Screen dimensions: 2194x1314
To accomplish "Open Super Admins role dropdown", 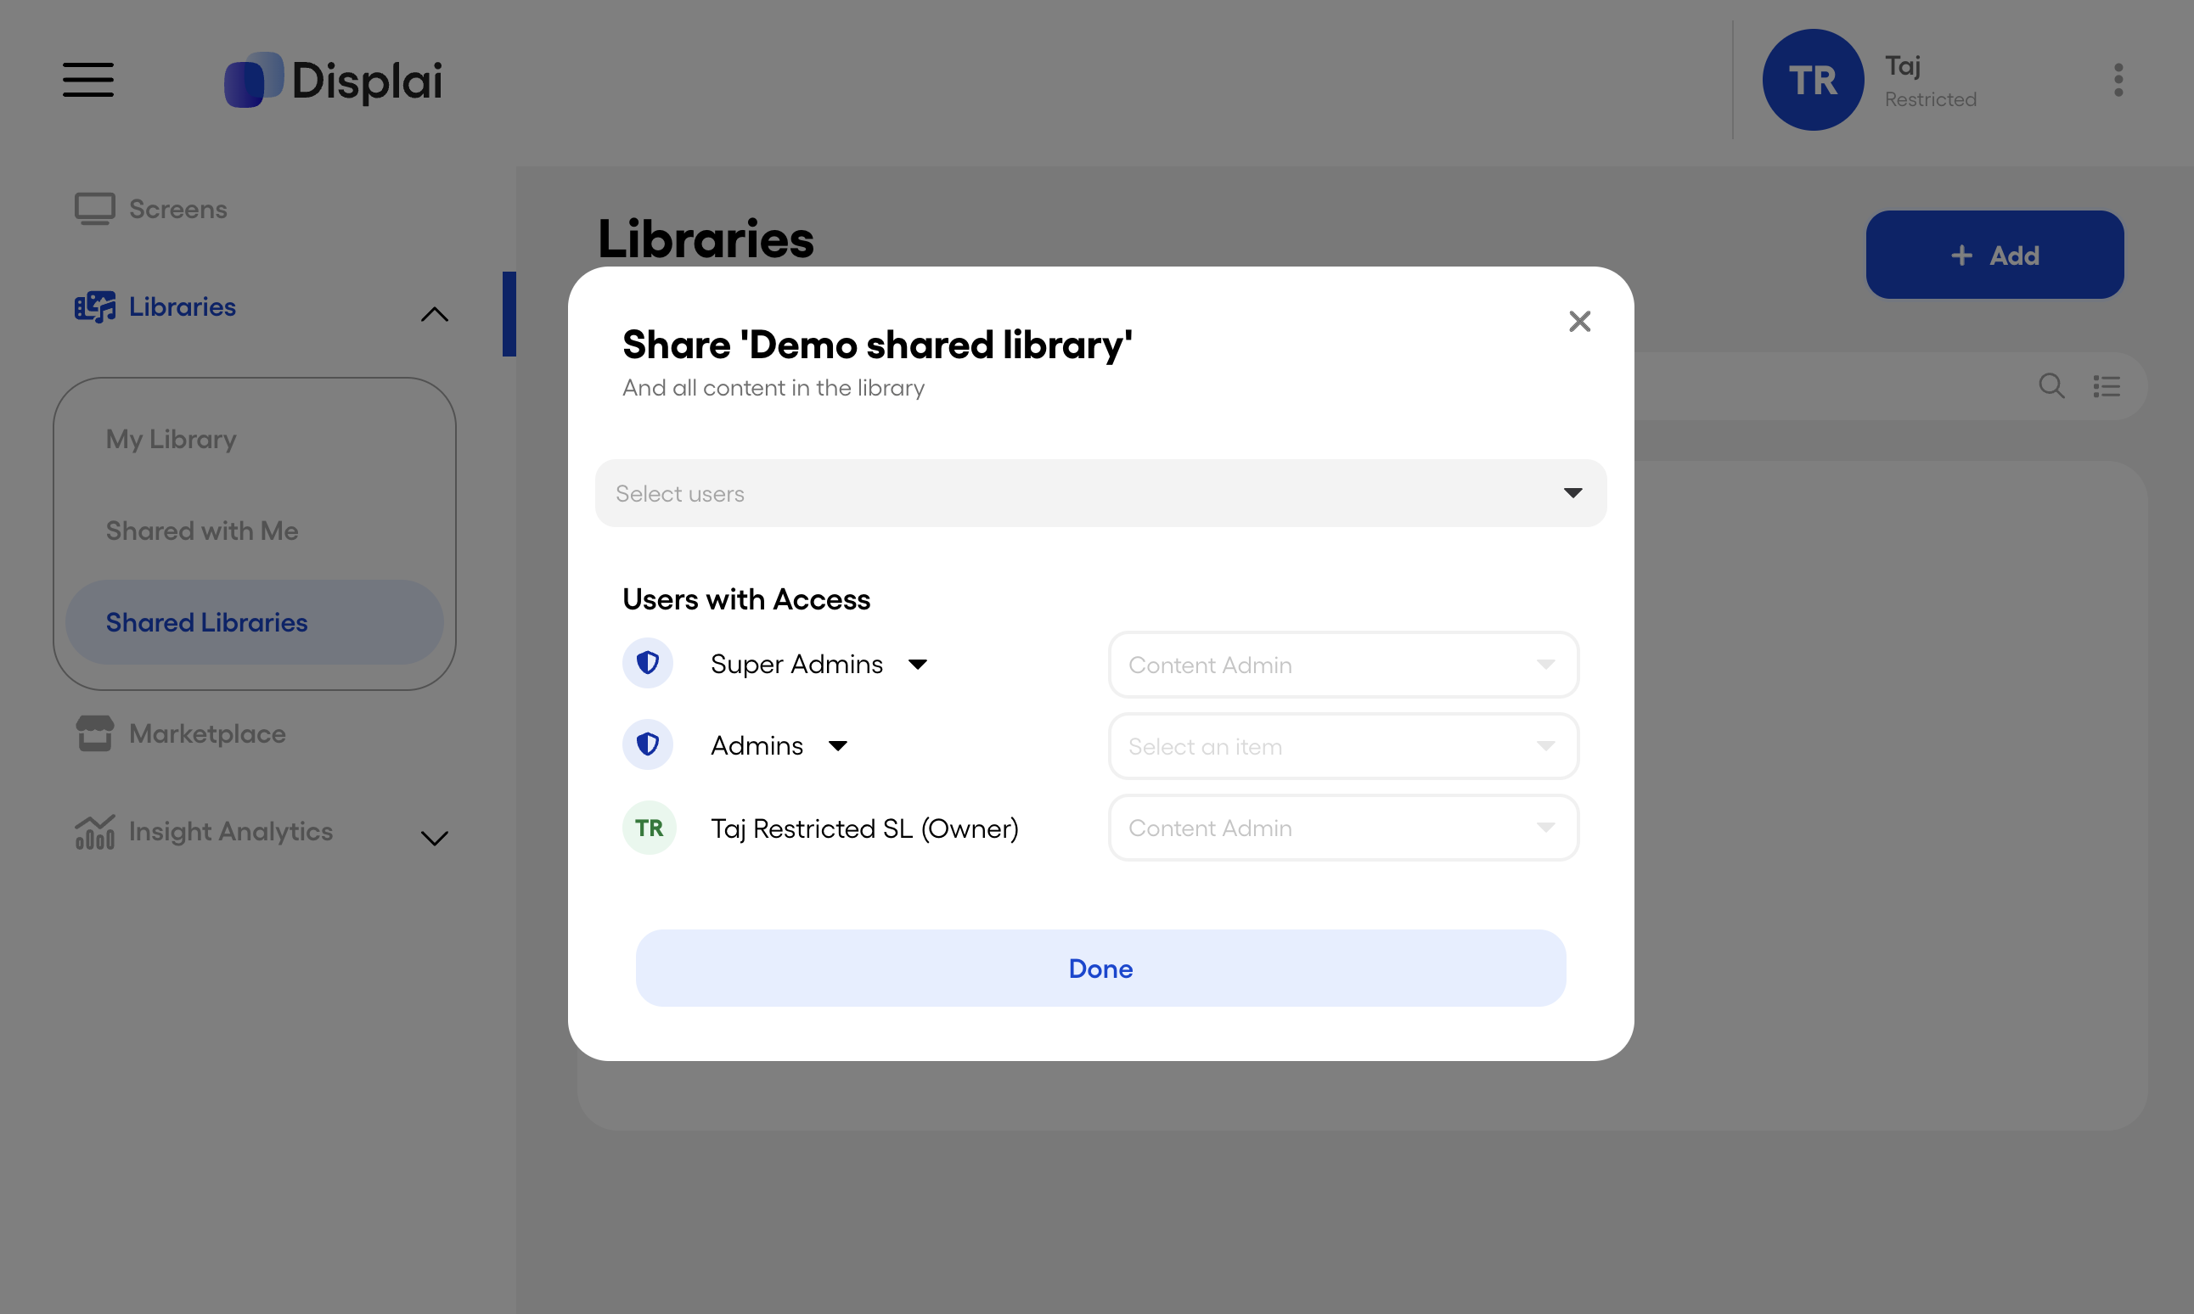I will tap(1343, 665).
